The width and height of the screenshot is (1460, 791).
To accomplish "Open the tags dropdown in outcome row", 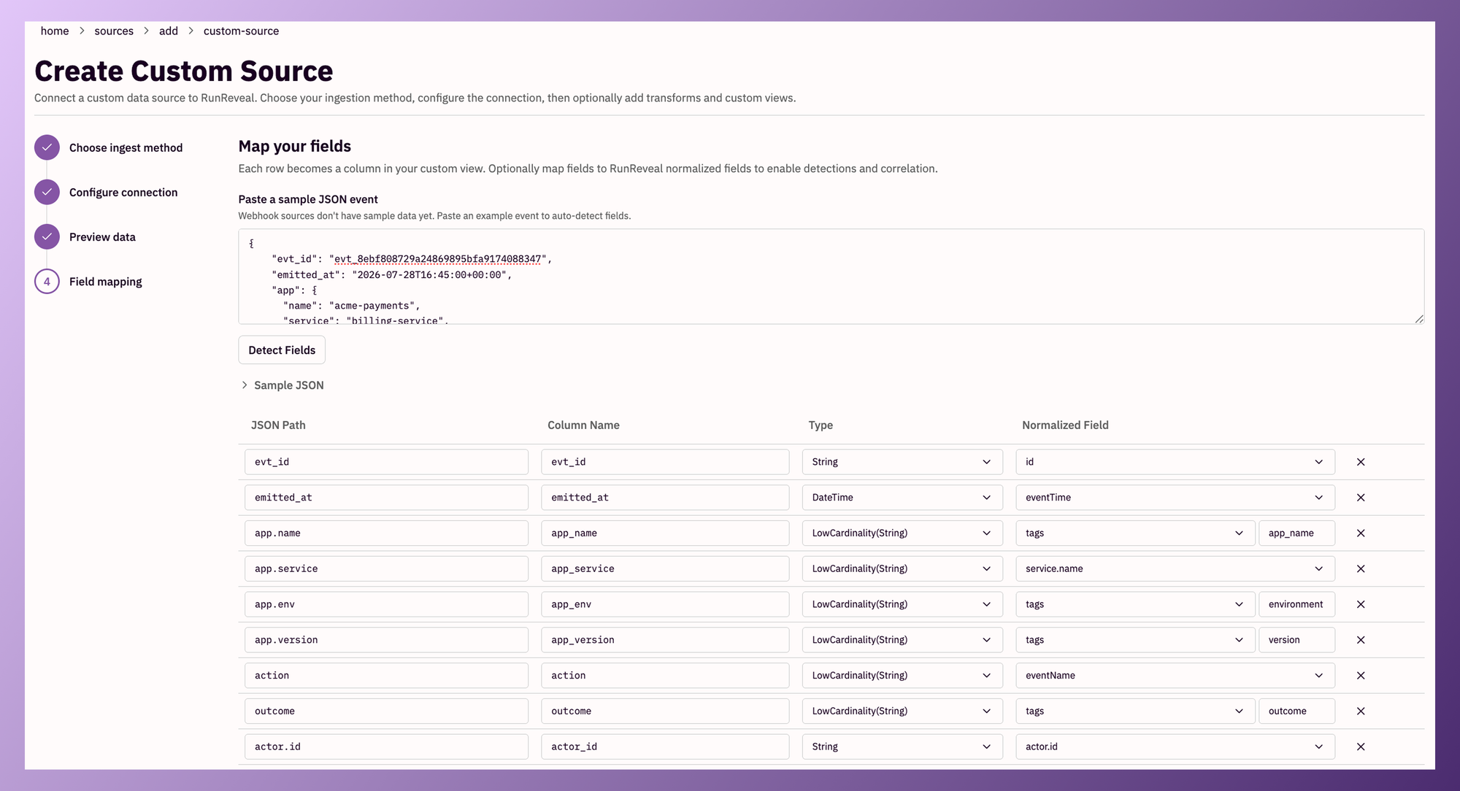I will pos(1135,711).
